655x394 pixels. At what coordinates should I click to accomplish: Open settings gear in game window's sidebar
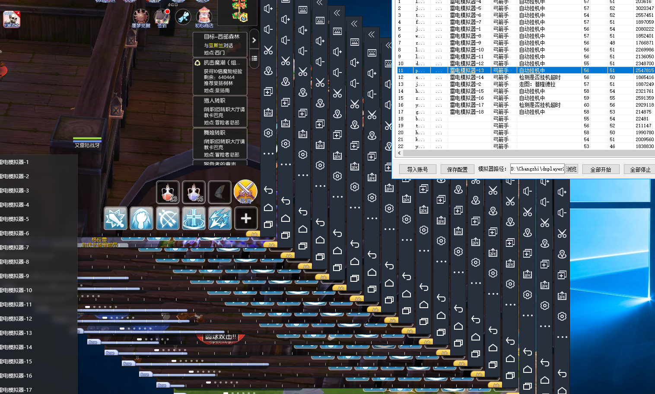268,133
